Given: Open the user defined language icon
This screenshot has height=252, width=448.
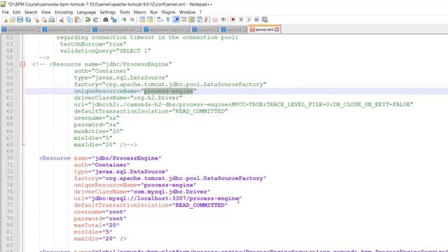Looking at the screenshot, I should tap(183, 20).
